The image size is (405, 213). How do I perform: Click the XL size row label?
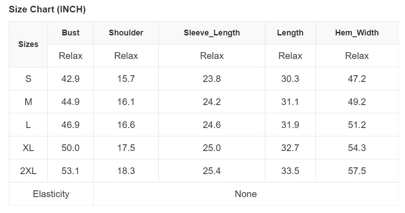(x=28, y=148)
